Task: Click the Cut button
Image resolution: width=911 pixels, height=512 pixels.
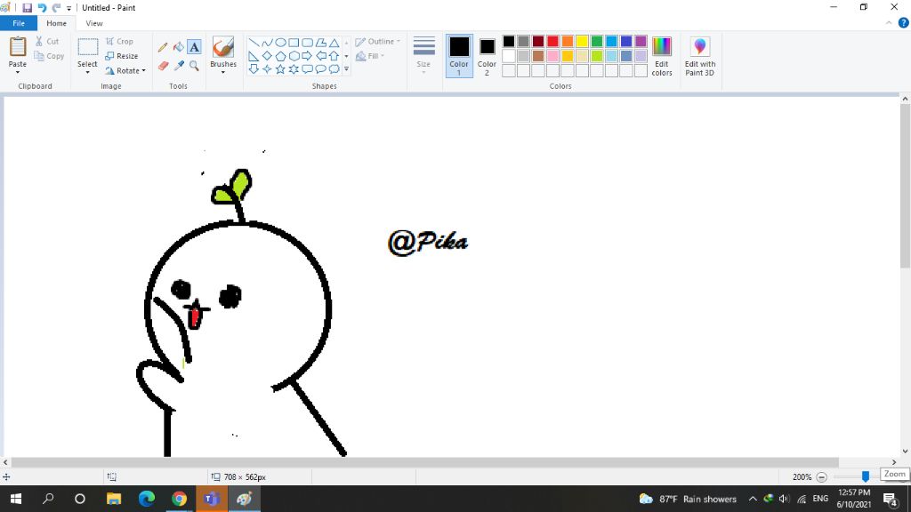Action: coord(47,41)
